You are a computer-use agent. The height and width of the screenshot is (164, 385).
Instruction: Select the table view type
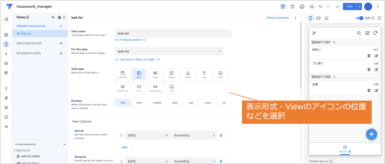pos(155,74)
